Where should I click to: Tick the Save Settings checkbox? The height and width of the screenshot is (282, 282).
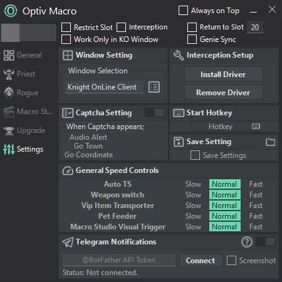[x=195, y=155]
